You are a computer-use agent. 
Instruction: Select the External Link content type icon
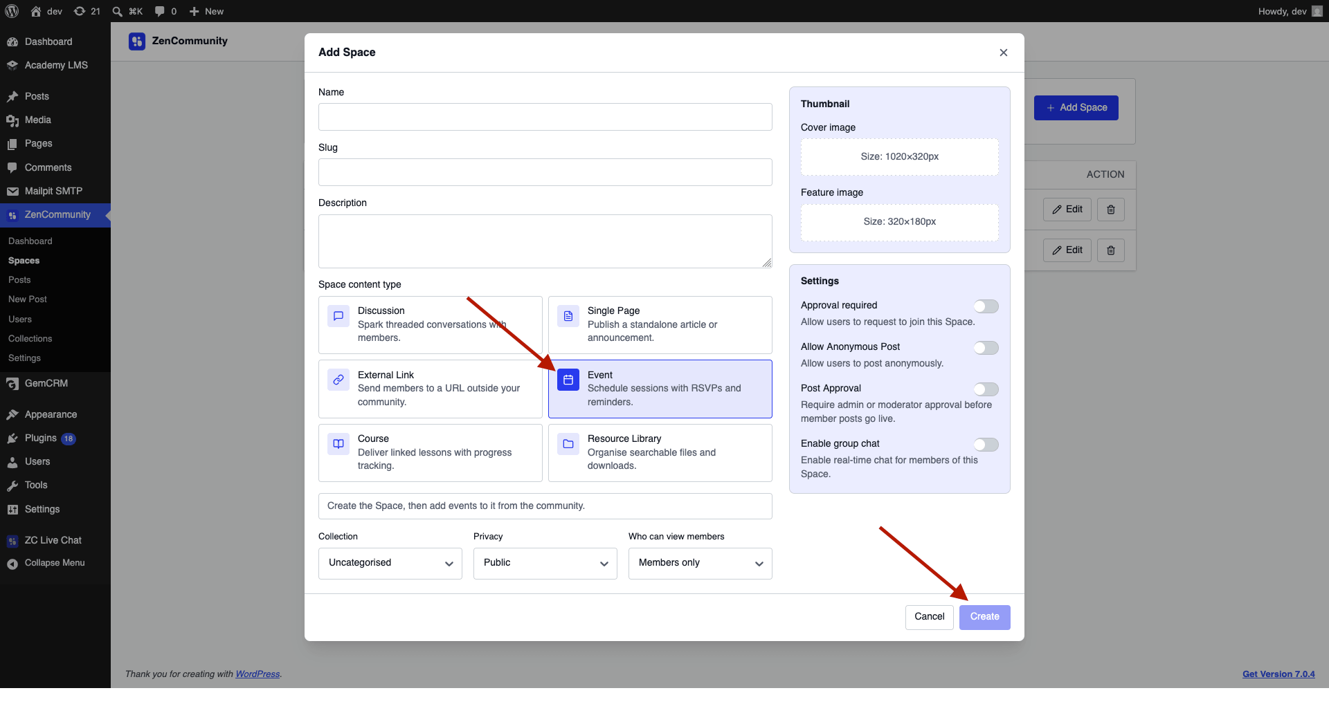point(338,380)
